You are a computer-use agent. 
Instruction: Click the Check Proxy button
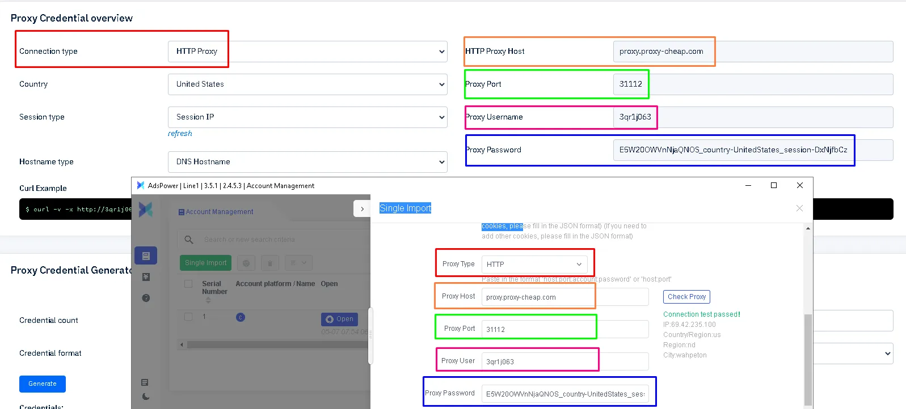tap(686, 297)
